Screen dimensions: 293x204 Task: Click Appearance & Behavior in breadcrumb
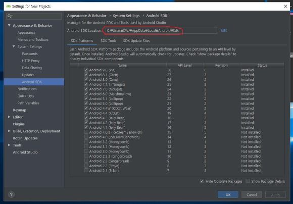86,16
